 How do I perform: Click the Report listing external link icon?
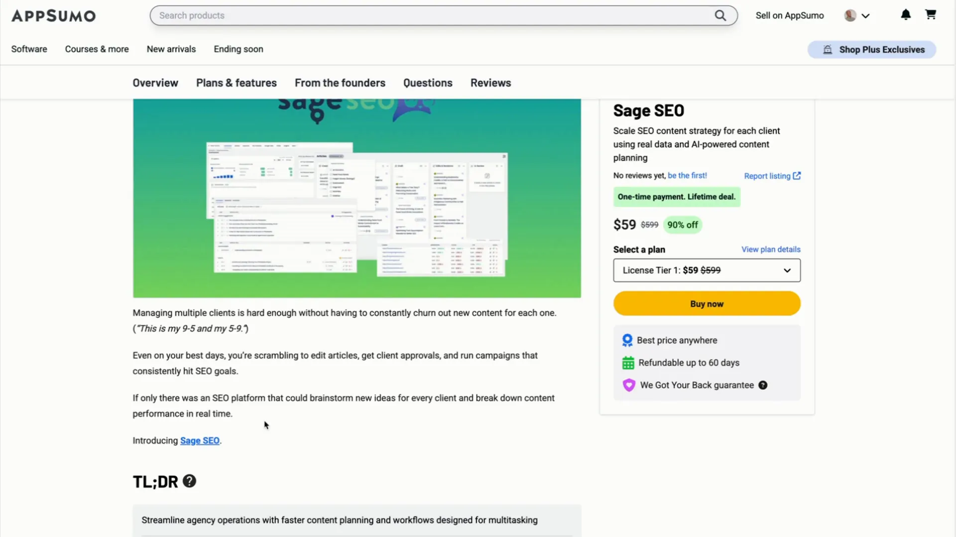pyautogui.click(x=797, y=176)
